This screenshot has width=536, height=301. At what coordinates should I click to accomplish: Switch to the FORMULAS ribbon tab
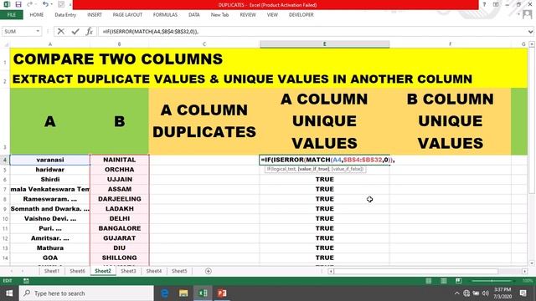point(165,15)
